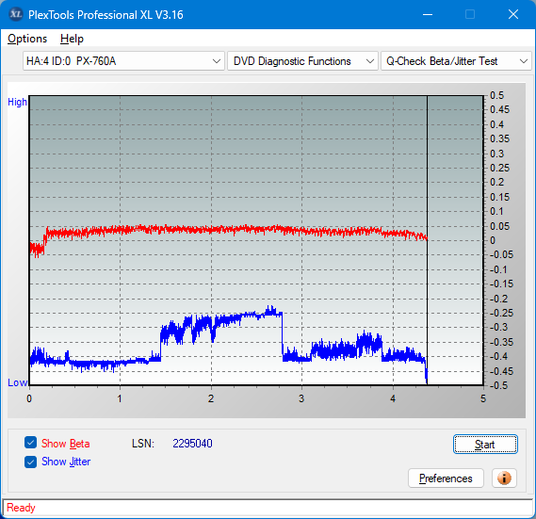Open the Options menu
This screenshot has width=536, height=519.
point(27,39)
